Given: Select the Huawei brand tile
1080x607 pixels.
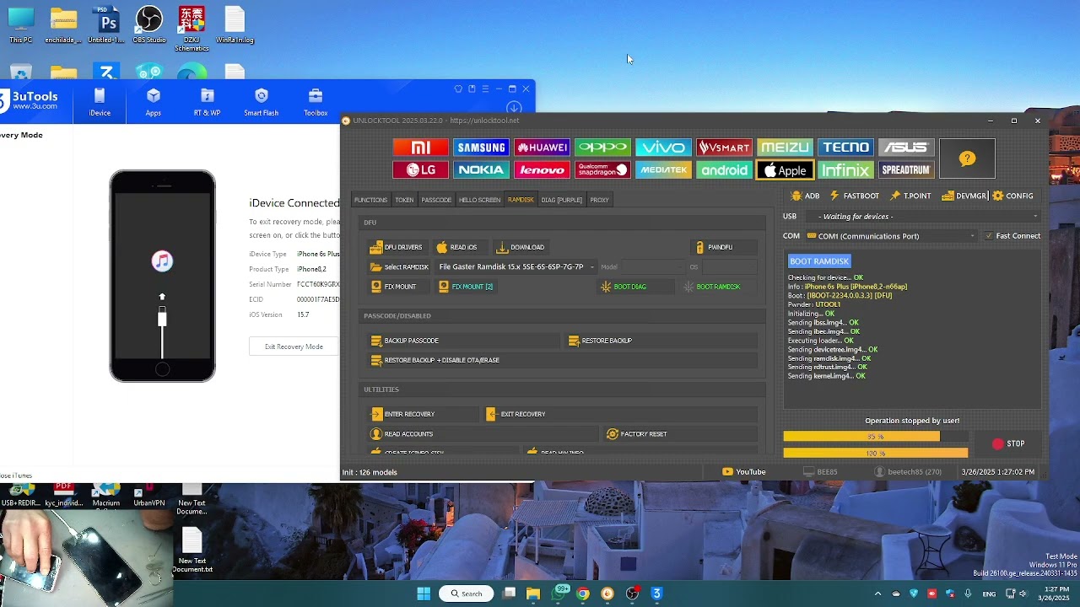Looking at the screenshot, I should click(x=542, y=148).
